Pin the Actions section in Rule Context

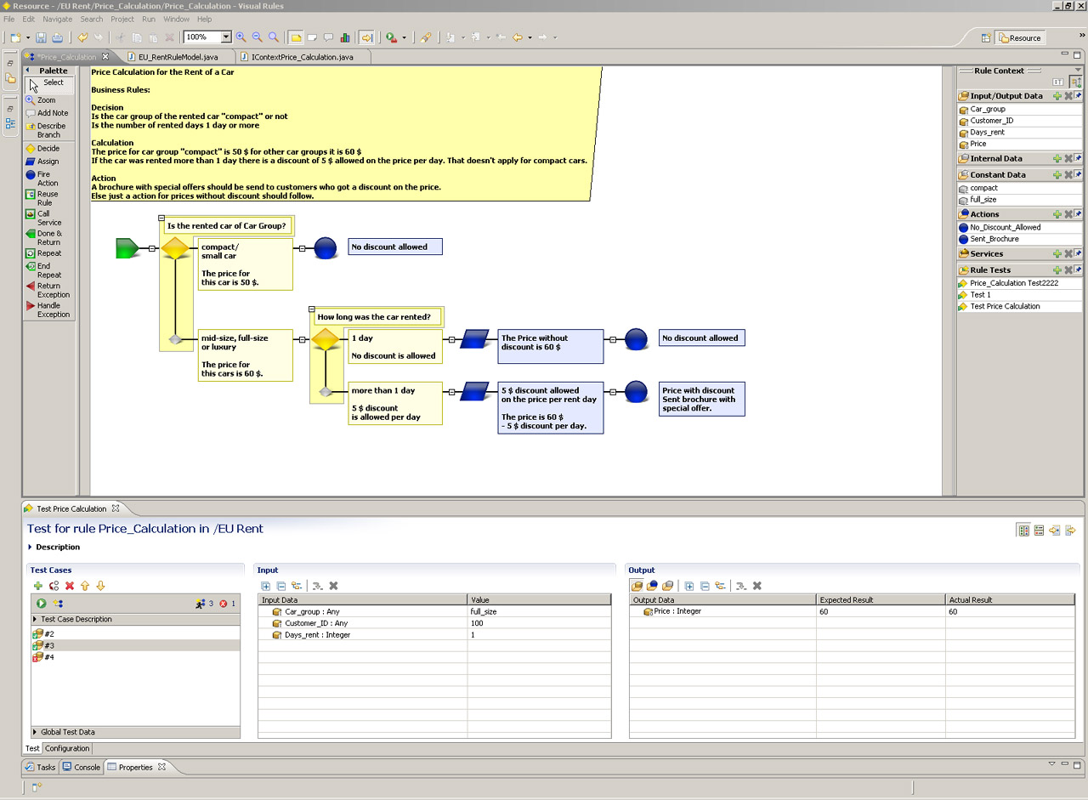click(1078, 214)
